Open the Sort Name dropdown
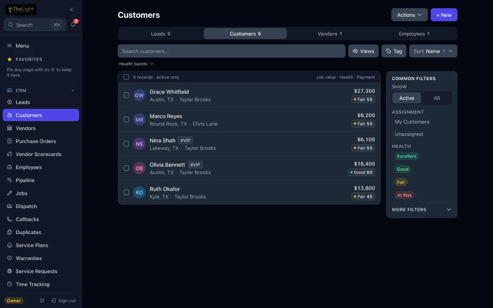The height and width of the screenshot is (308, 493). 433,51
